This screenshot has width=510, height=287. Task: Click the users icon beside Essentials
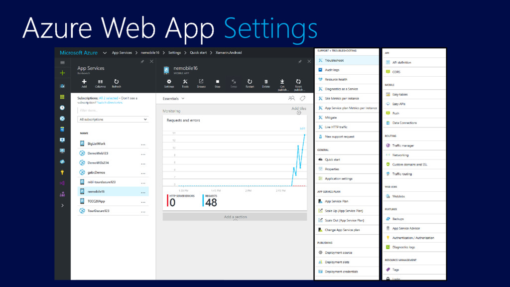pos(291,98)
